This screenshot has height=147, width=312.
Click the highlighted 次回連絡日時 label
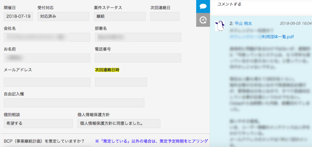tap(107, 70)
